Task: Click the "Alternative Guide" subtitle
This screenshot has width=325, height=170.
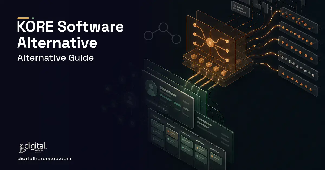Action: pos(56,58)
